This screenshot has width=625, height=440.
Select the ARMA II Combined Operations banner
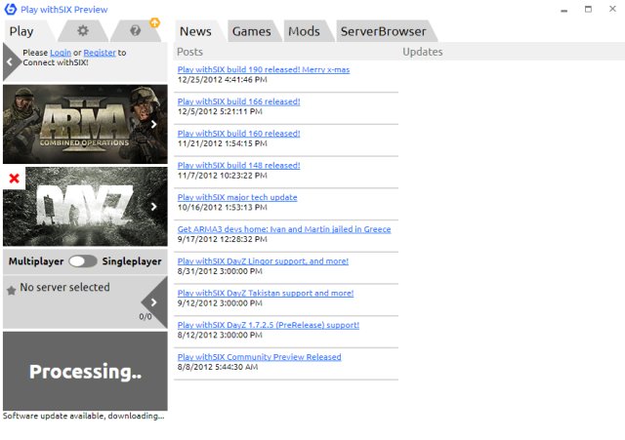tap(85, 124)
